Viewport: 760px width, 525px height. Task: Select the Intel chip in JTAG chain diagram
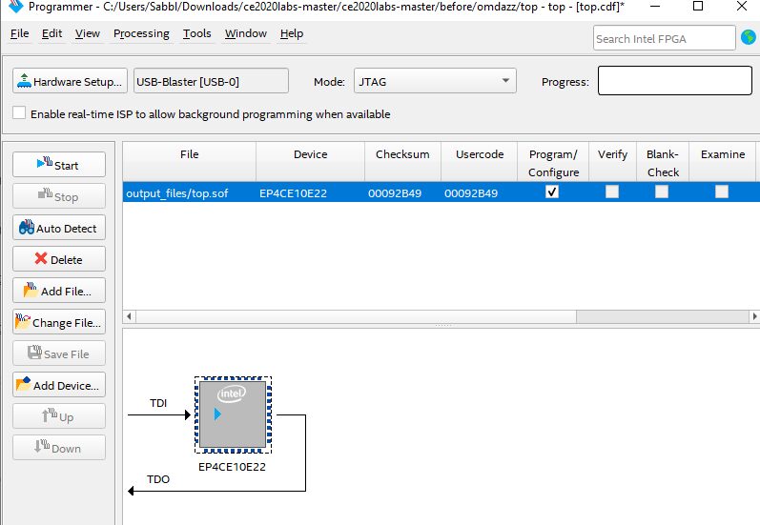(233, 414)
